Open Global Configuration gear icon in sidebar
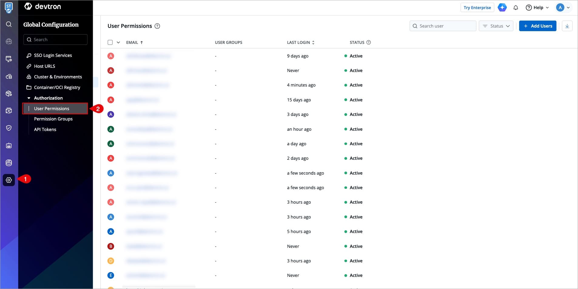Viewport: 578px width, 289px height. coord(9,180)
